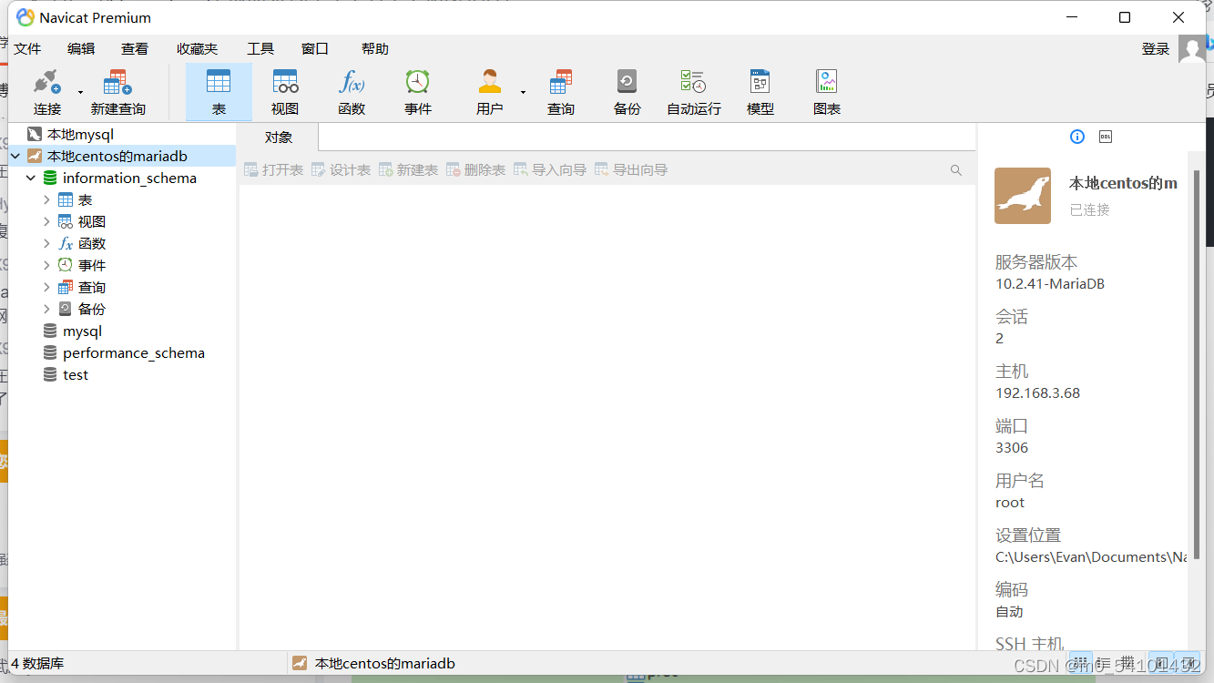Click the 连接 connection toolbar icon
This screenshot has width=1214, height=683.
[47, 92]
